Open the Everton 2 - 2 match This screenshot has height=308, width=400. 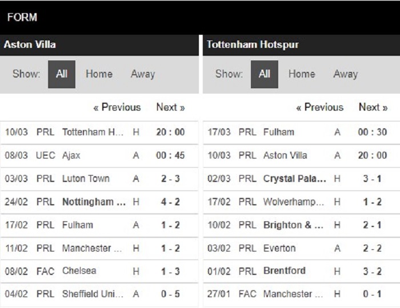point(302,248)
